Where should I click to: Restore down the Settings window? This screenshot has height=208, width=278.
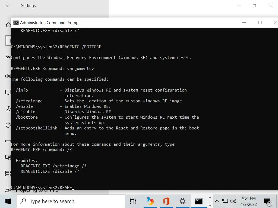[x=255, y=5]
